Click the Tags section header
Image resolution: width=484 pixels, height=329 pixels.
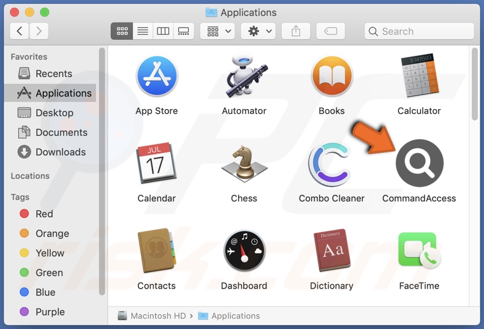(20, 197)
